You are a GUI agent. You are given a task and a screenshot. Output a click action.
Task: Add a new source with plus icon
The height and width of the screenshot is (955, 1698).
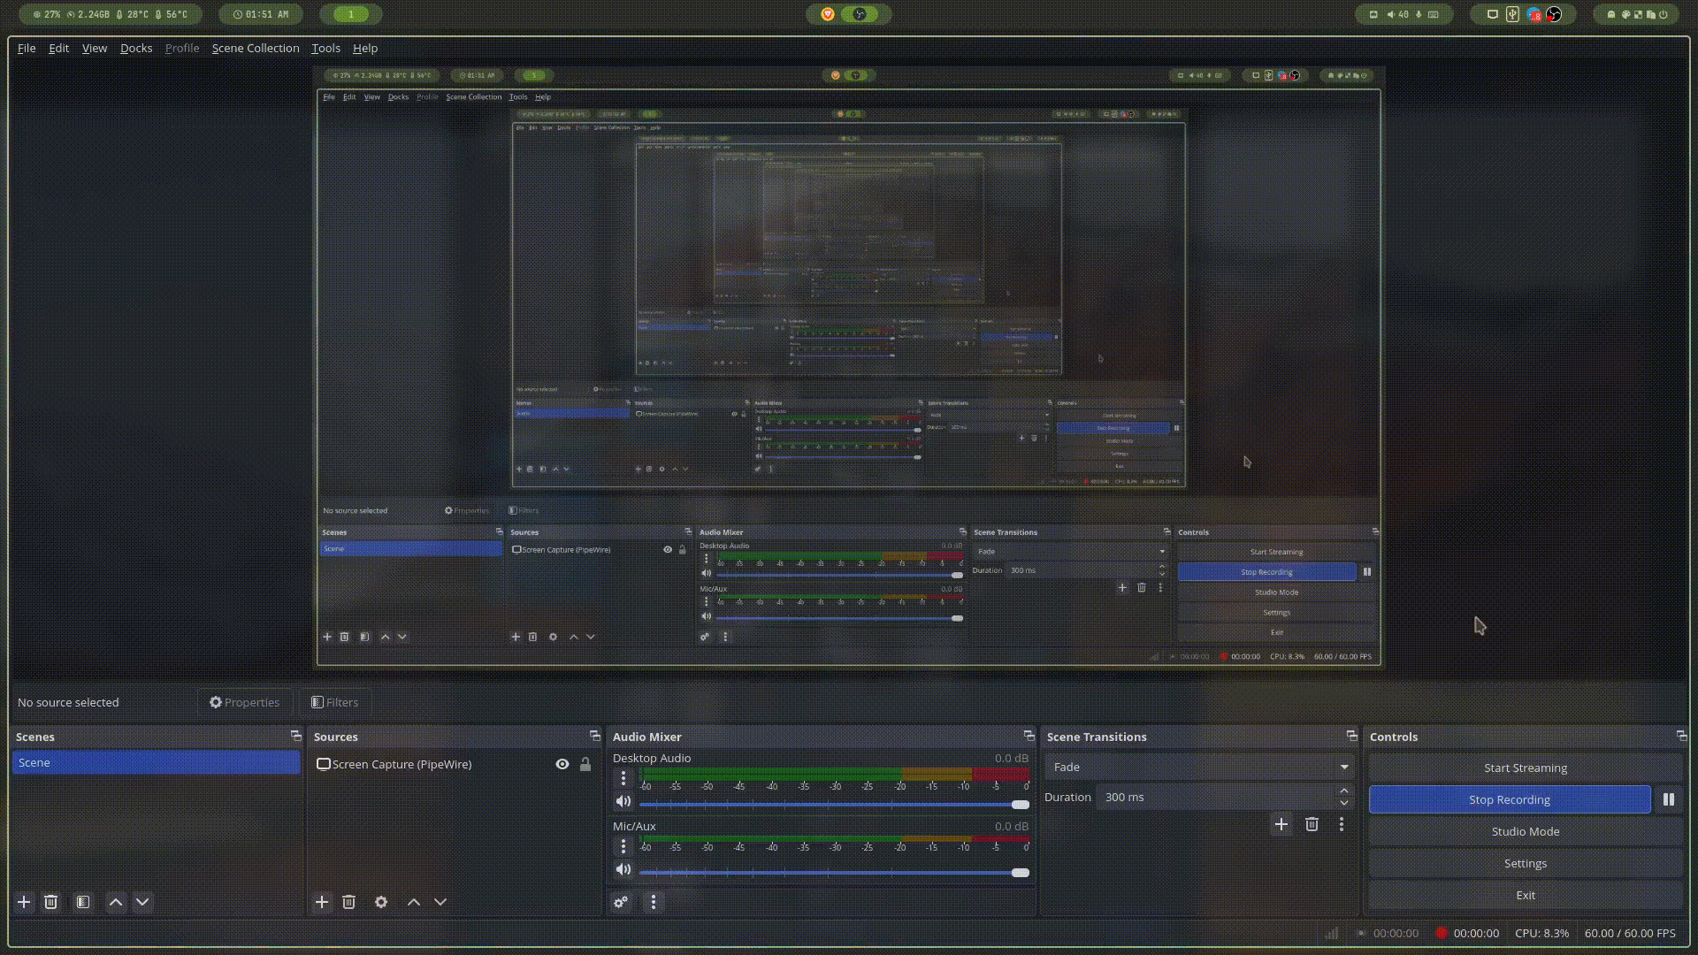coord(322,902)
